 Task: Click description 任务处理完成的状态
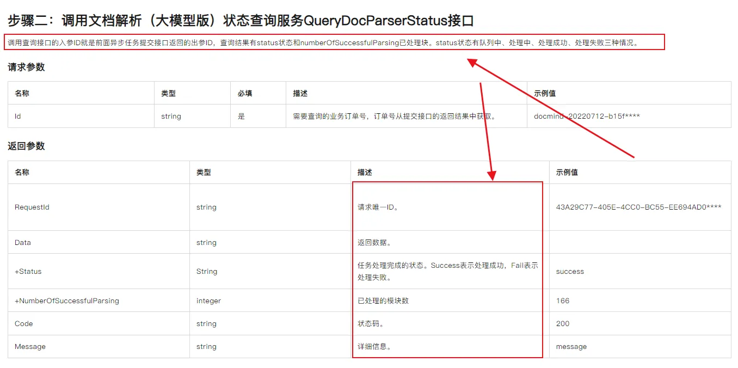point(448,271)
